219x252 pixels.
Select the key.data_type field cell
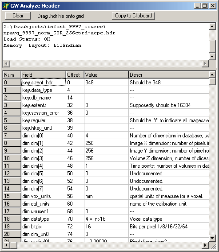[44, 90]
